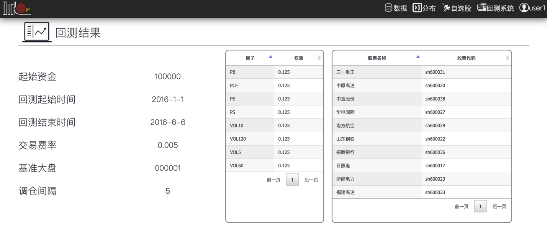Click the stock name 华电国际

(x=346, y=112)
